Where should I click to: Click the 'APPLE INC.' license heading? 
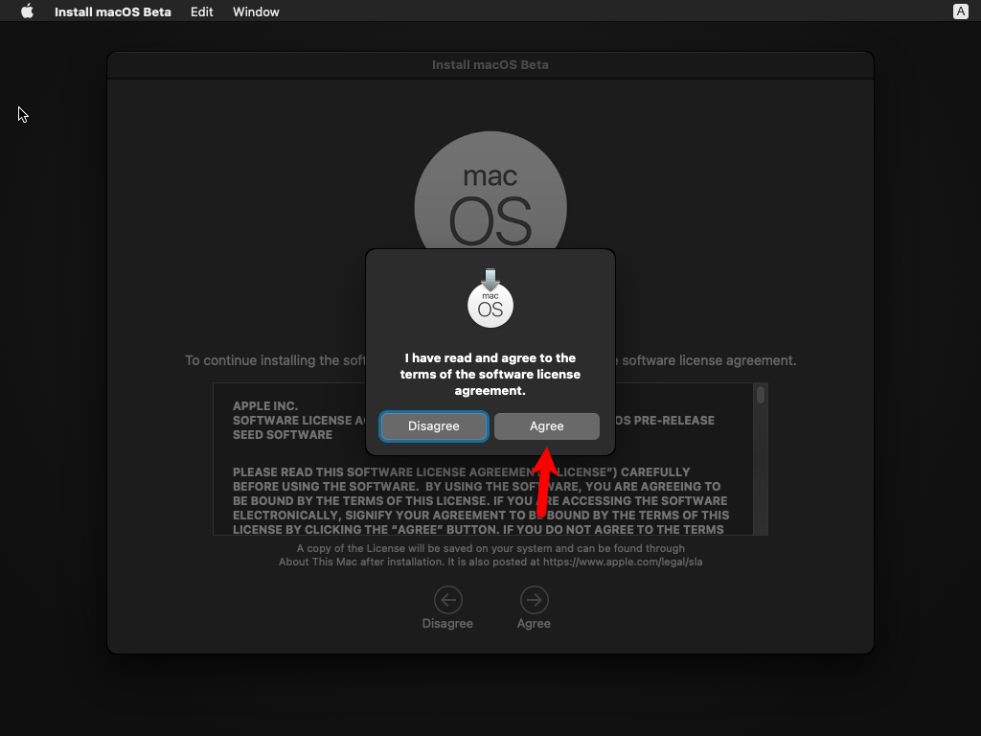tap(265, 405)
